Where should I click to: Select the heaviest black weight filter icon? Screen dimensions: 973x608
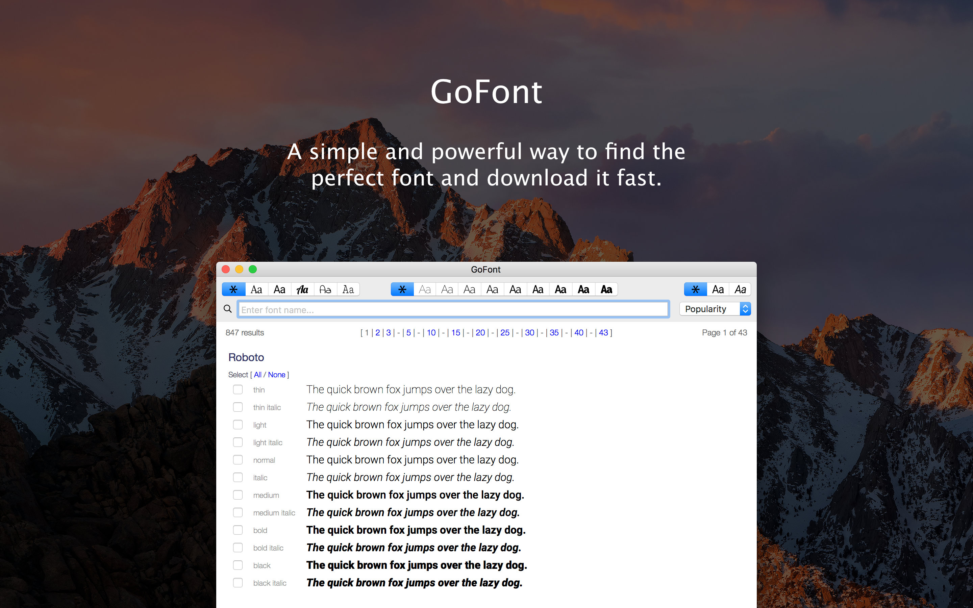coord(606,289)
